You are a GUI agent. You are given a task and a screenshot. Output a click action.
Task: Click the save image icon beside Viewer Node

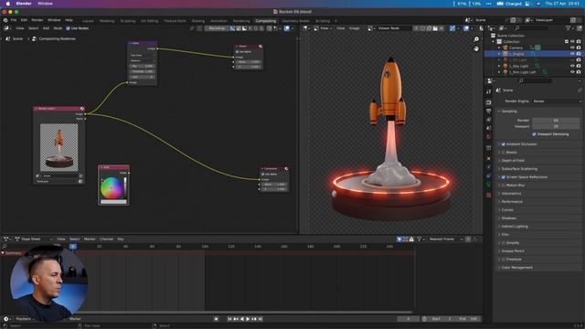(x=435, y=28)
